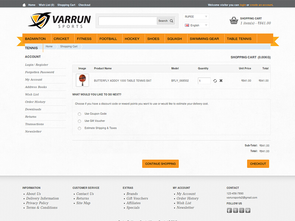Open the Squash category

pyautogui.click(x=174, y=39)
